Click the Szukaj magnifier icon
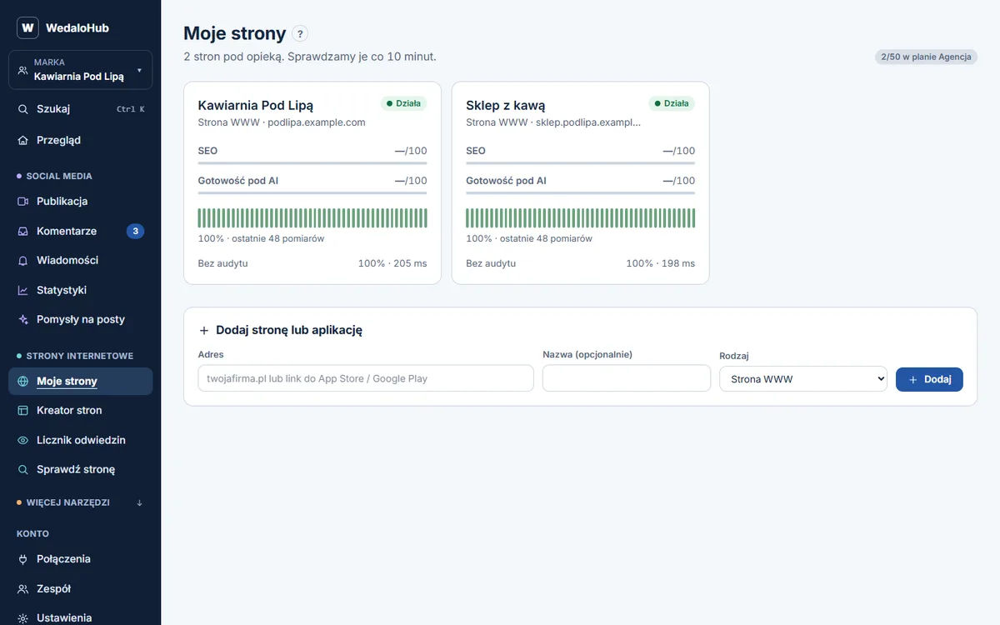Viewport: 1000px width, 625px height. click(23, 109)
